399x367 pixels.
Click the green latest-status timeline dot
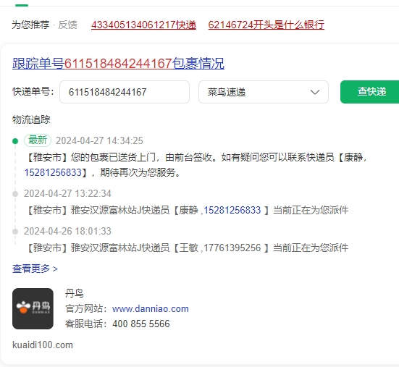(x=15, y=141)
